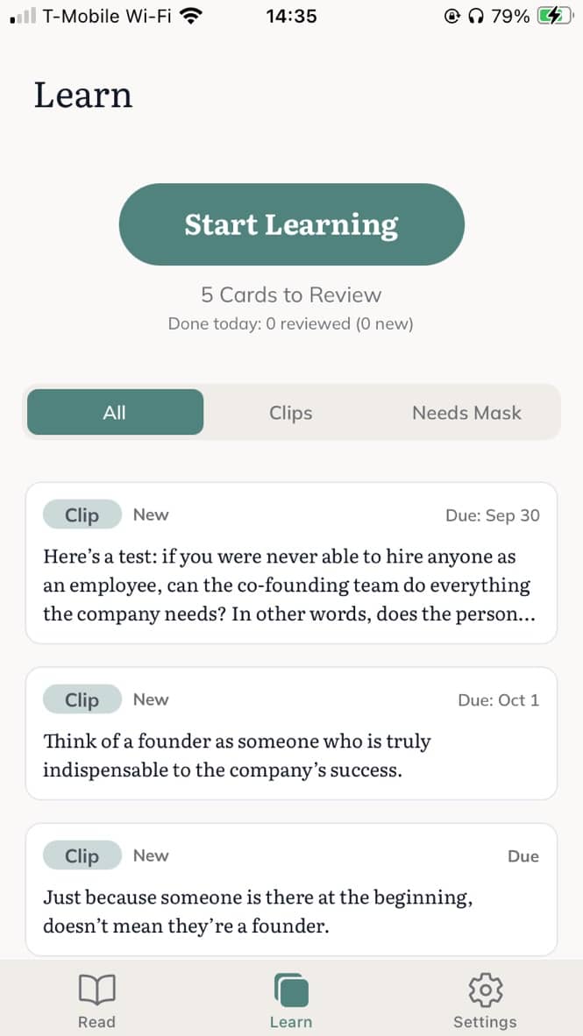Tap Clip tag on Oct 1 card
This screenshot has height=1036, width=583.
[82, 700]
